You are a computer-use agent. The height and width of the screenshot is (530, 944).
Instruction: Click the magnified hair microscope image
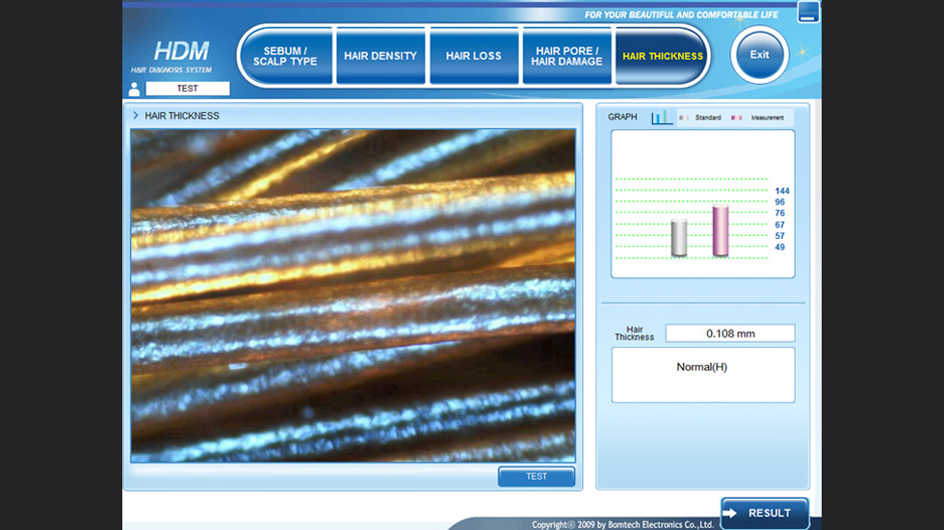pyautogui.click(x=353, y=295)
